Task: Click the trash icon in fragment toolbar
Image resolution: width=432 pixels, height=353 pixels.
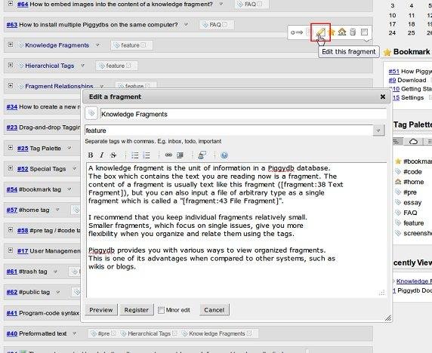Action: point(353,32)
